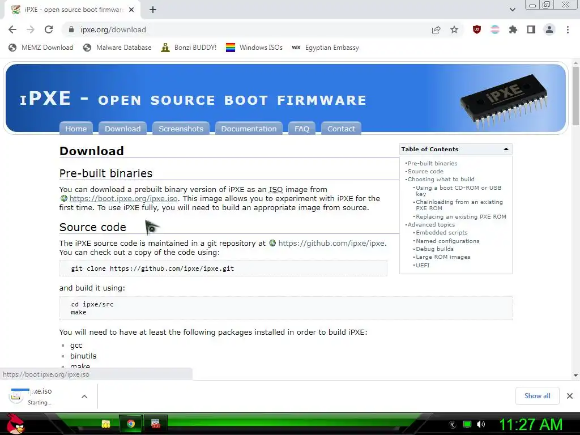
Task: Jump to Choosing what to build
Action: click(441, 179)
